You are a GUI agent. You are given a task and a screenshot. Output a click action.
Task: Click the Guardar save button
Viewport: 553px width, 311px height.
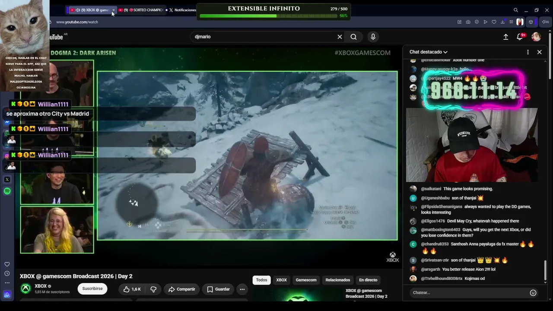click(x=219, y=289)
